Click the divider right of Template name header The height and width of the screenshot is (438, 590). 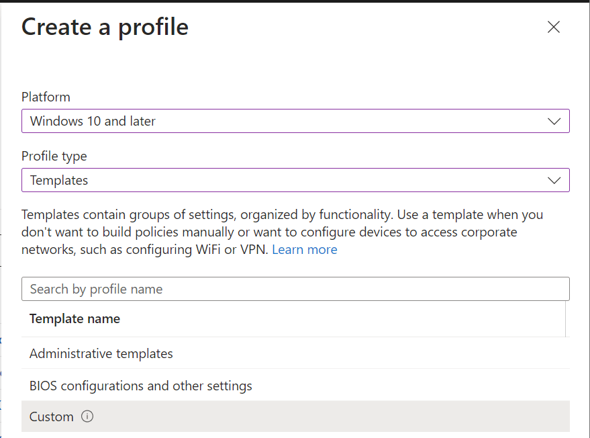[x=566, y=319]
